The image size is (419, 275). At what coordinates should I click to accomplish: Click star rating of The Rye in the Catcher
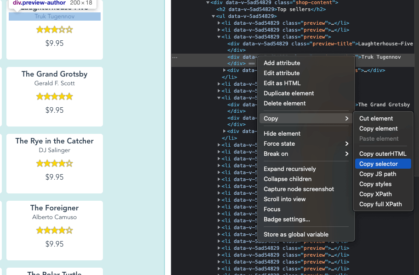pos(55,163)
